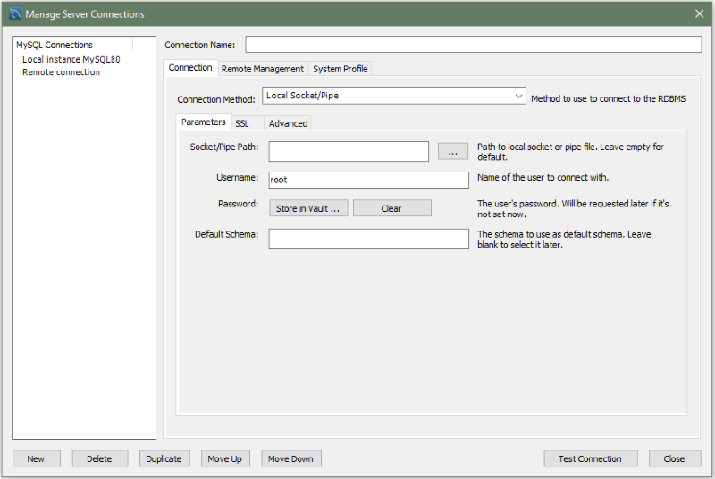Open the Connection Method dropdown
This screenshot has width=715, height=479.
(x=394, y=96)
